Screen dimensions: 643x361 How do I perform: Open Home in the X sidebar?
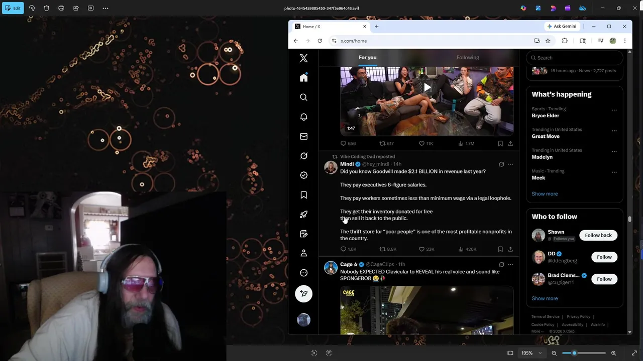(x=303, y=78)
